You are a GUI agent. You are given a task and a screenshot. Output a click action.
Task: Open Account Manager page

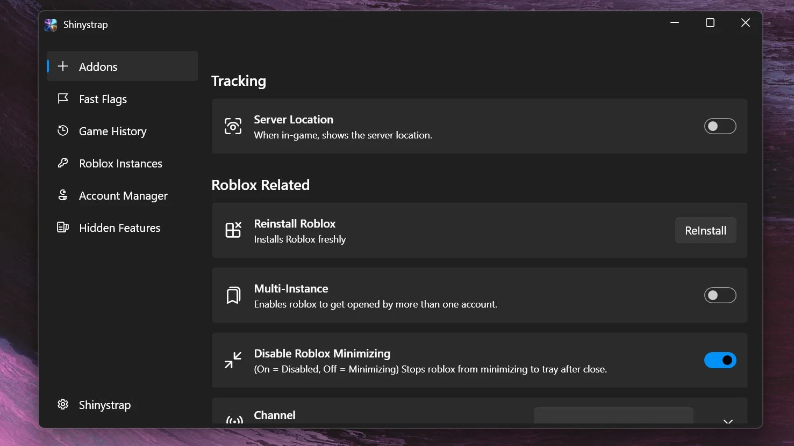(x=123, y=195)
